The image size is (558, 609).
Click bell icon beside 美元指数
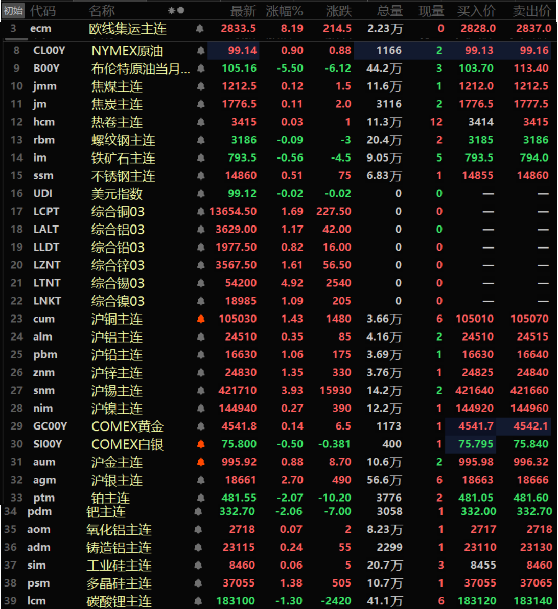201,193
